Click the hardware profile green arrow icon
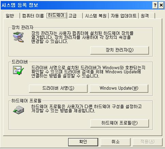This screenshot has width=165, height=149. [x=18, y=110]
